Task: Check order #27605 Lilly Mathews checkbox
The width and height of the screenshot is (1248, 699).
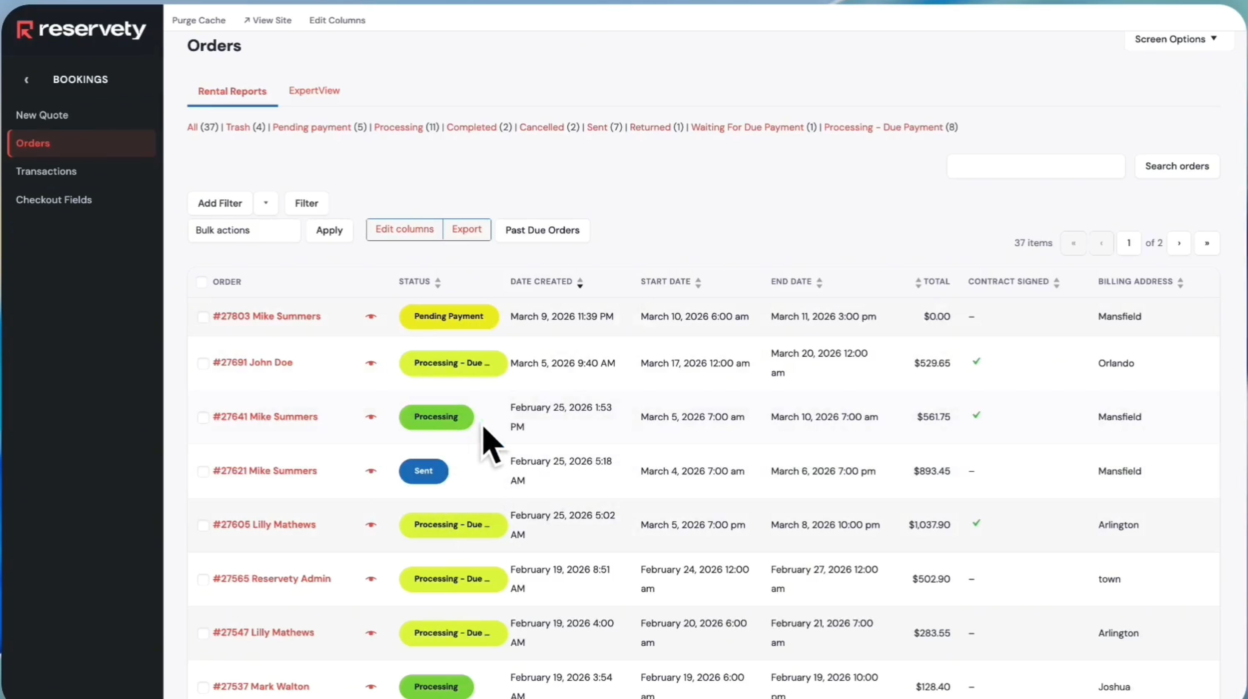Action: [203, 525]
